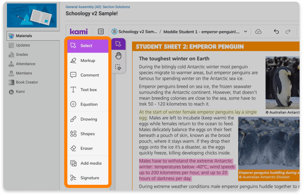The height and width of the screenshot is (195, 303).
Task: Click The toughest winter on Earth heading
Action: (x=174, y=58)
